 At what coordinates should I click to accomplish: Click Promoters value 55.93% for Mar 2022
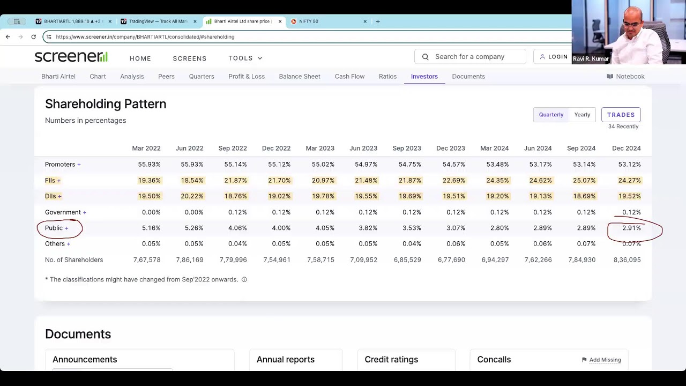click(x=149, y=165)
